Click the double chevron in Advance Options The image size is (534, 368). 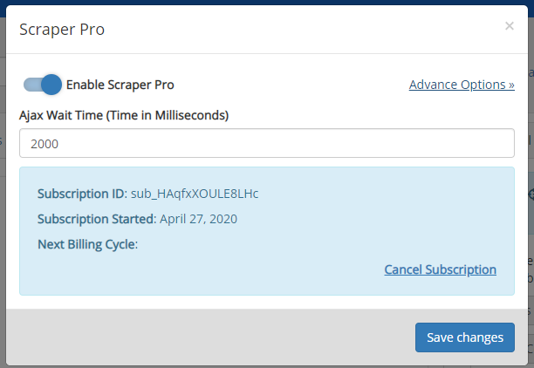[511, 85]
